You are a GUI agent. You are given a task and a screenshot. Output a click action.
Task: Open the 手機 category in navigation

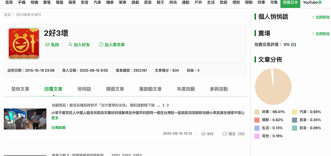pyautogui.click(x=22, y=3)
